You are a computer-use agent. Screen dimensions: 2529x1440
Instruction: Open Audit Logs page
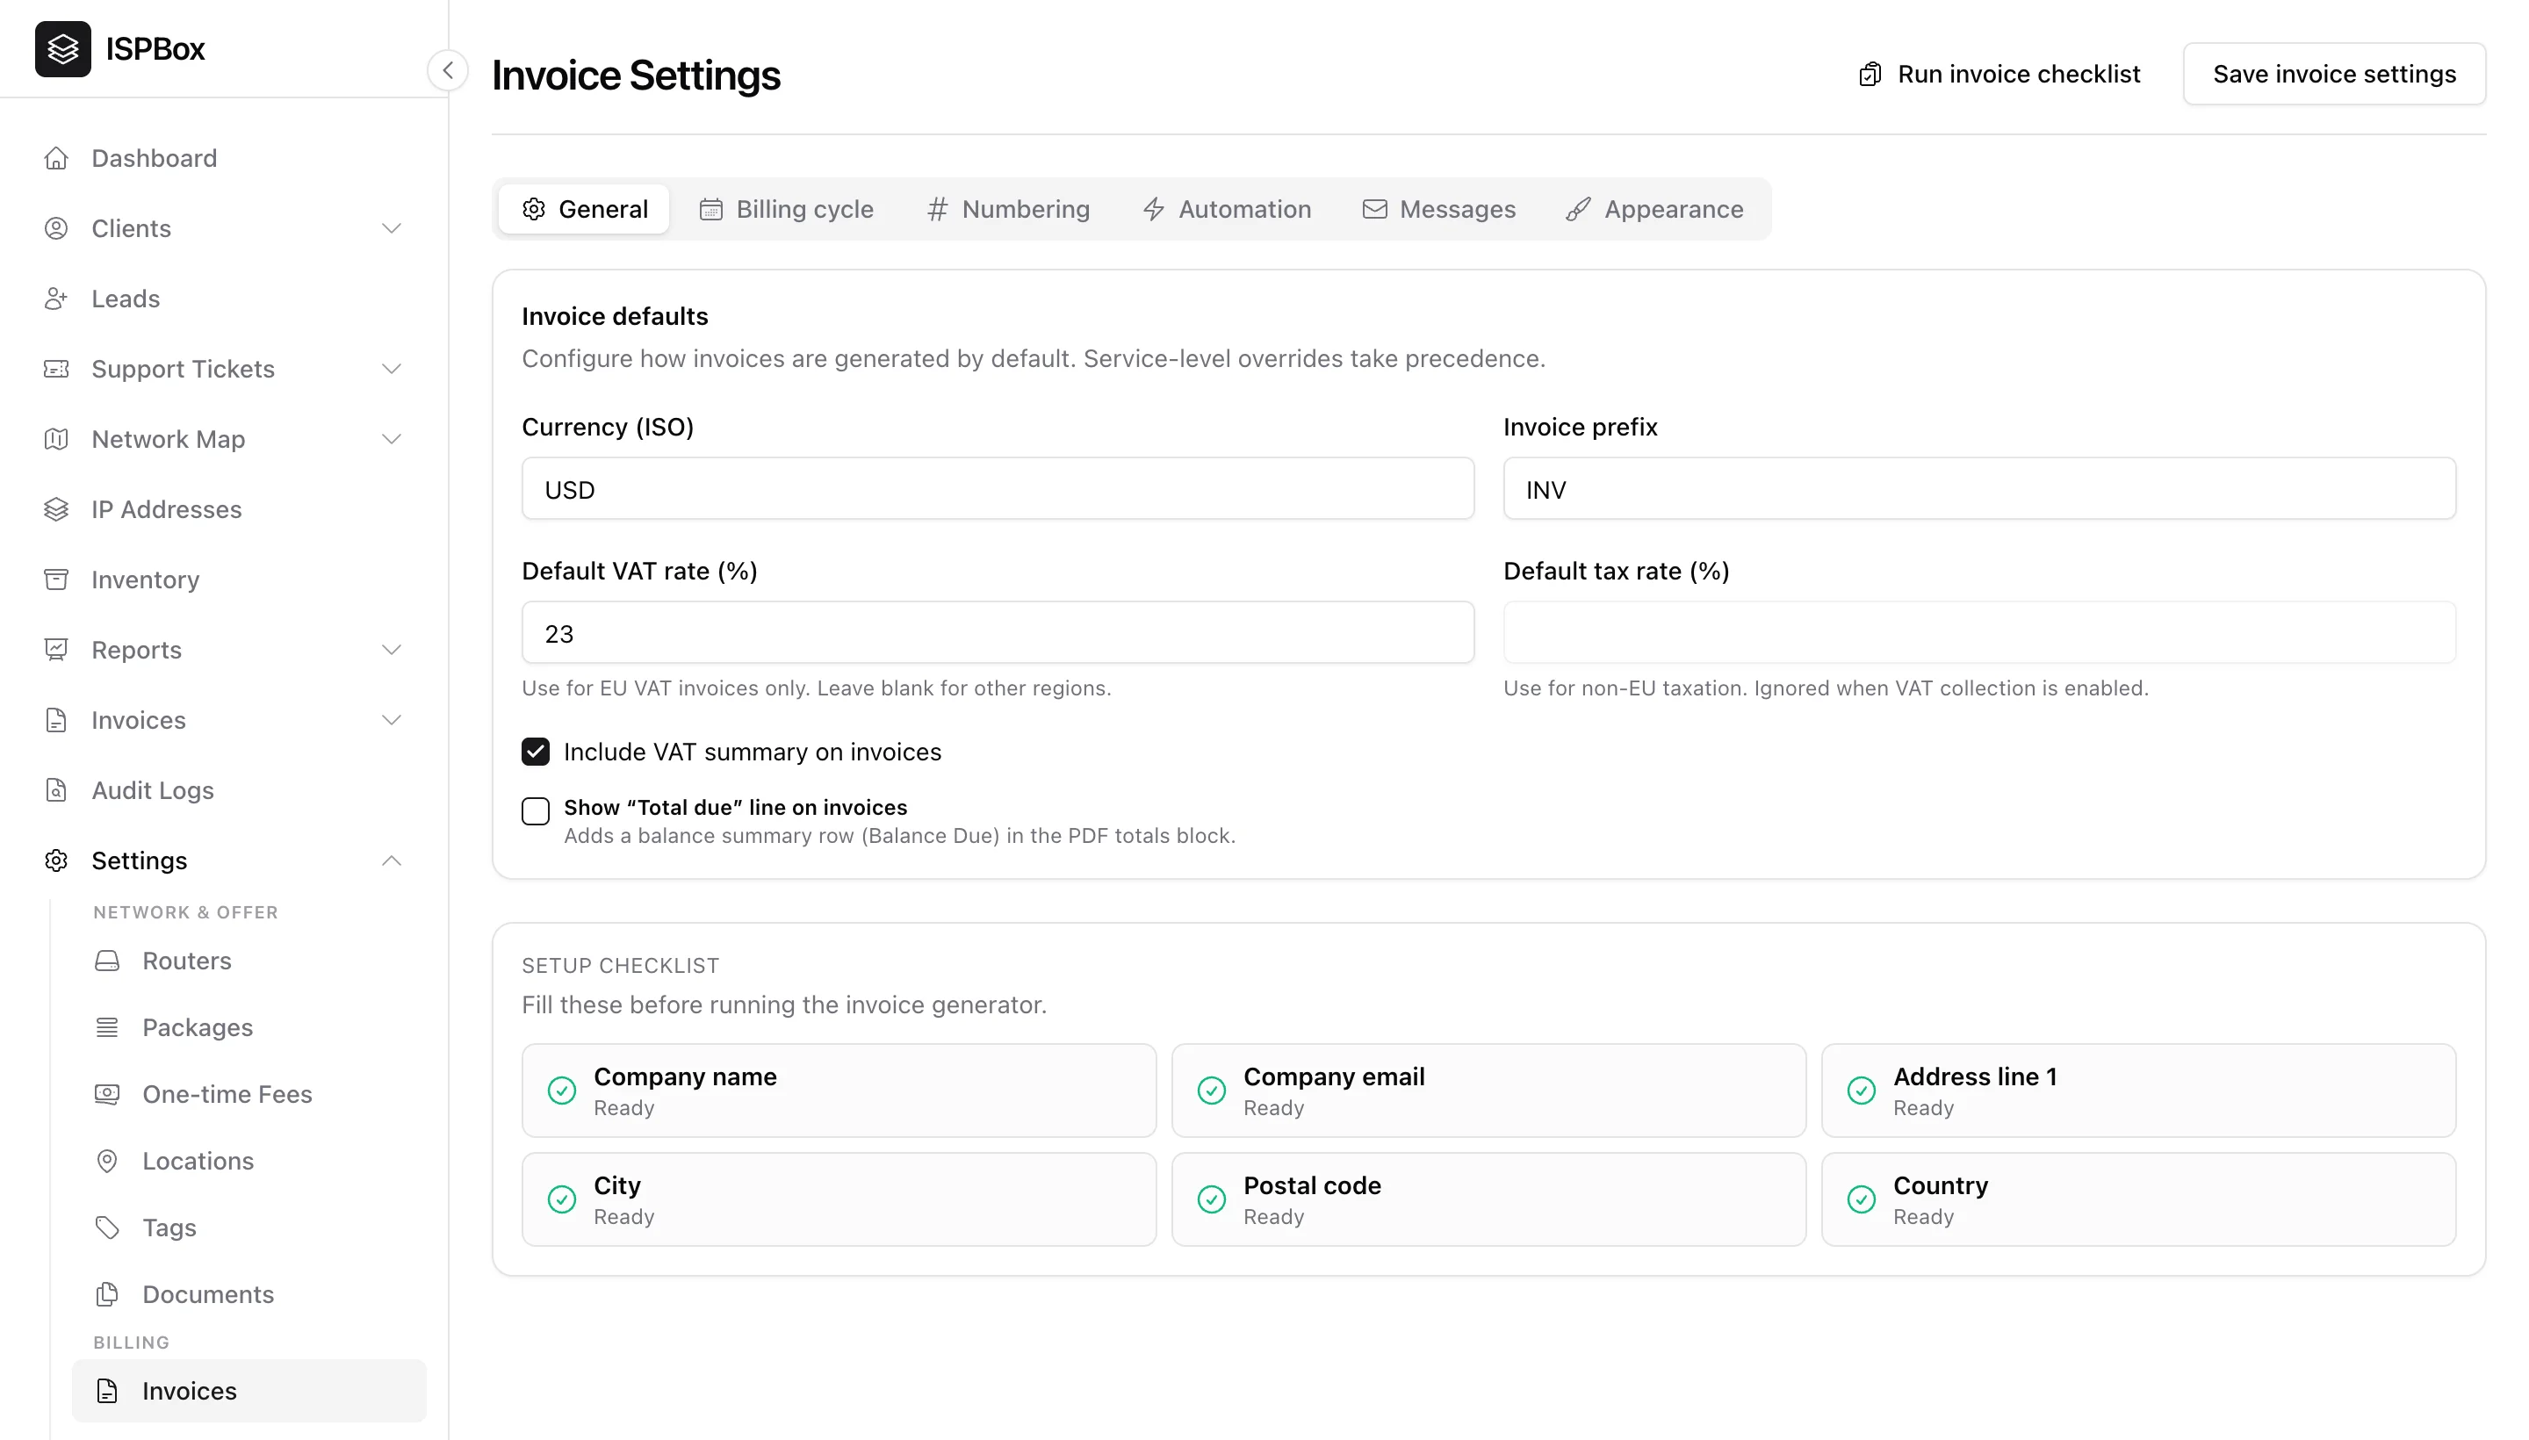(224, 790)
